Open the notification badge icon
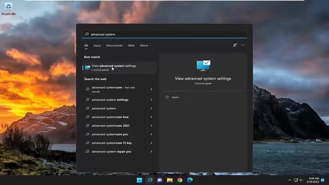 click(323, 180)
